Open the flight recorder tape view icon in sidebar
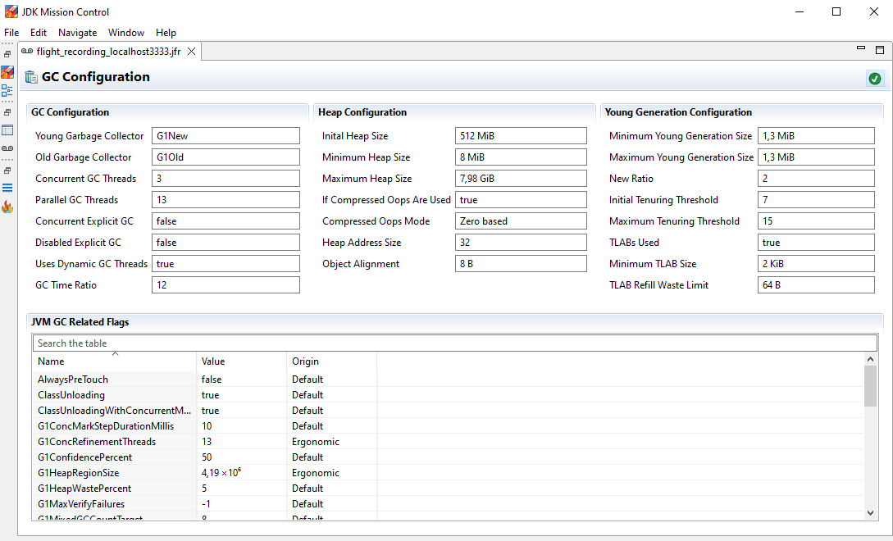Image resolution: width=893 pixels, height=541 pixels. (x=7, y=148)
